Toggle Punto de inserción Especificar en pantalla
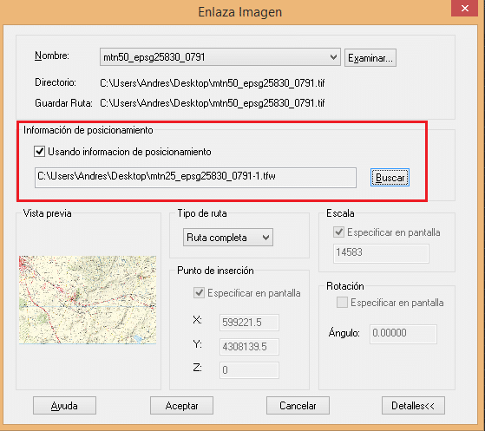The height and width of the screenshot is (431, 485). pos(199,292)
